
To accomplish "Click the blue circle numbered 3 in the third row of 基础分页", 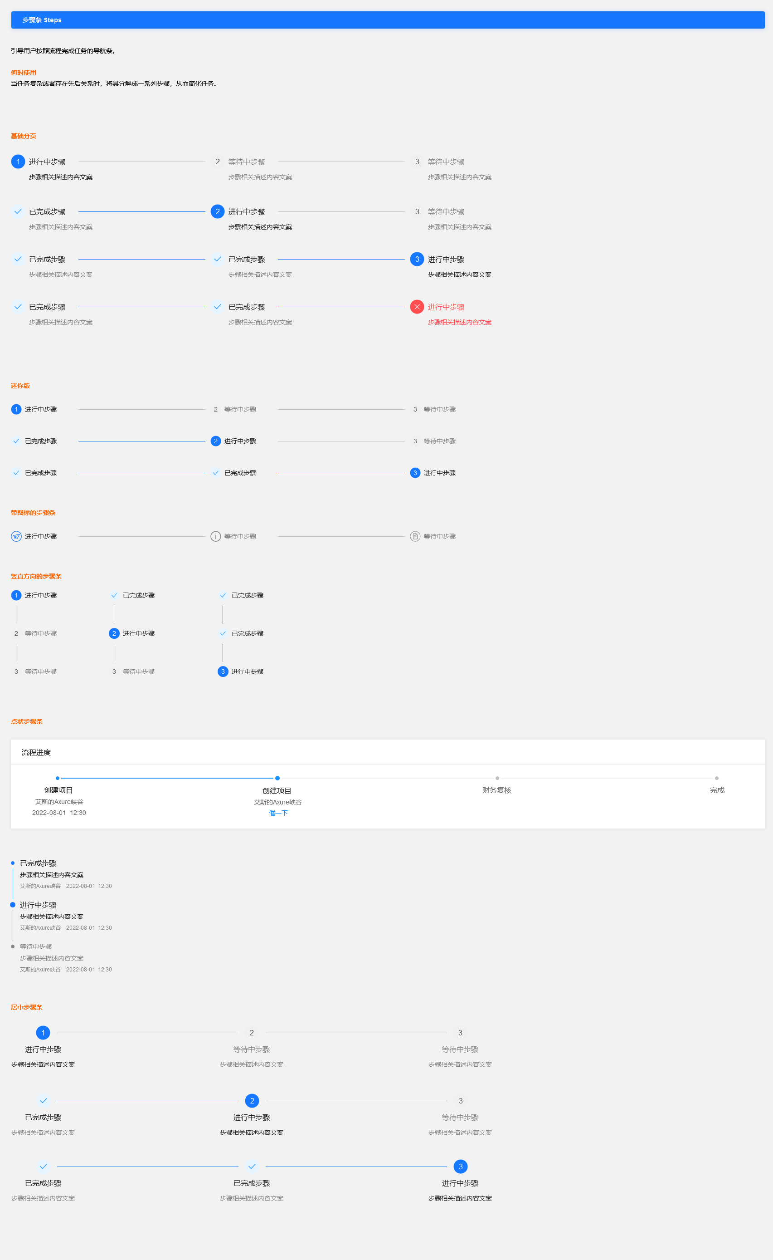I will (417, 260).
